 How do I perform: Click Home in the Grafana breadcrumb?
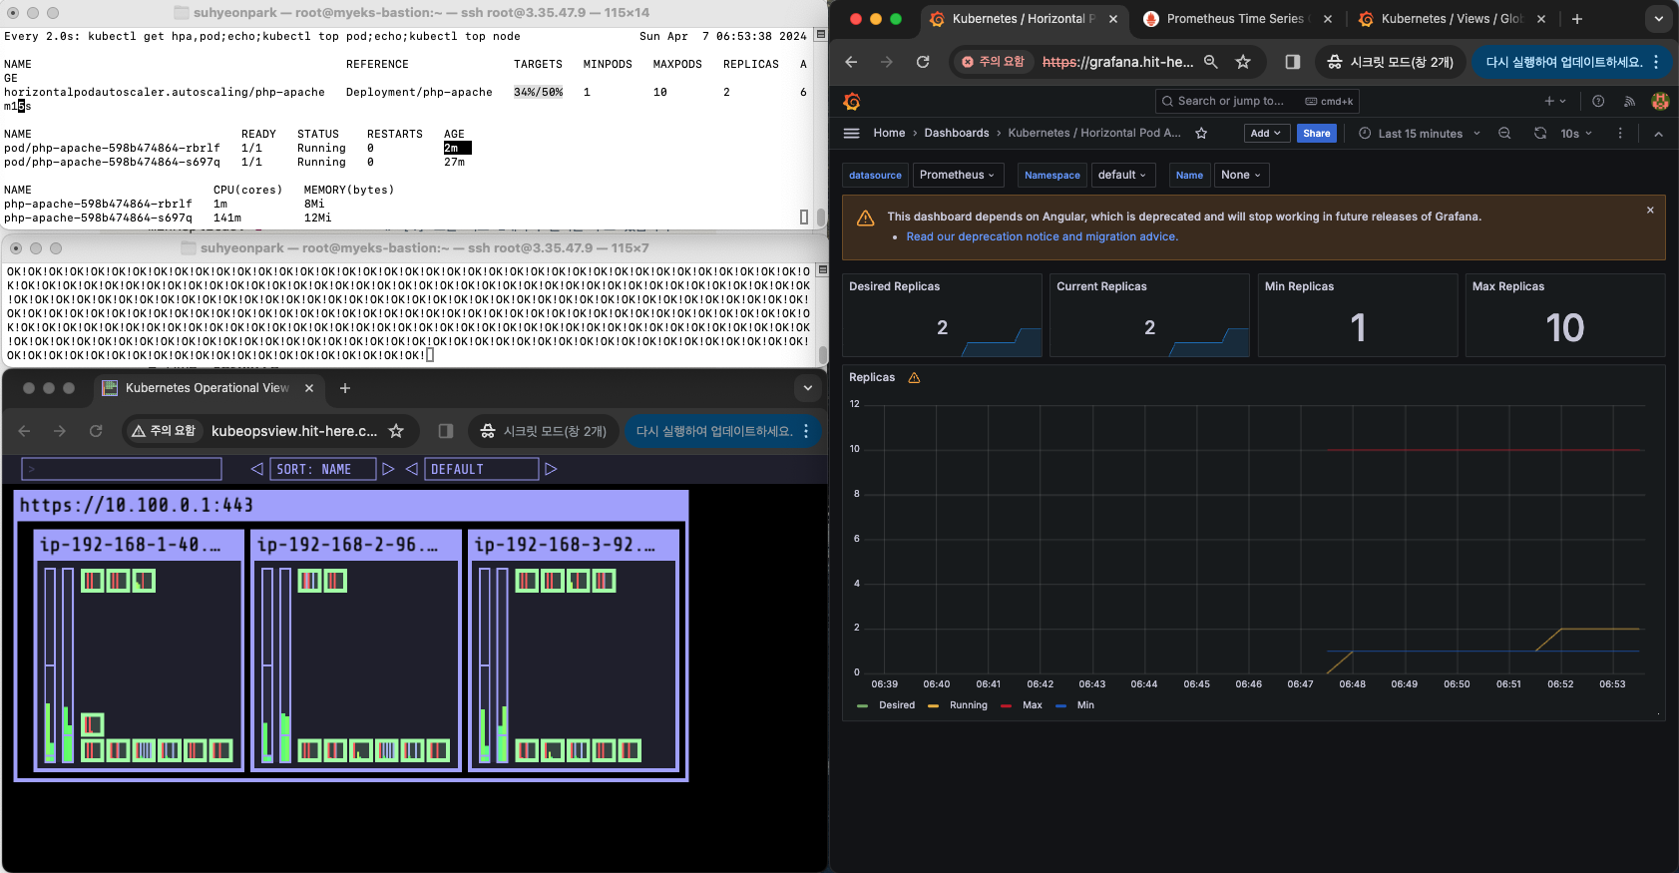click(889, 133)
